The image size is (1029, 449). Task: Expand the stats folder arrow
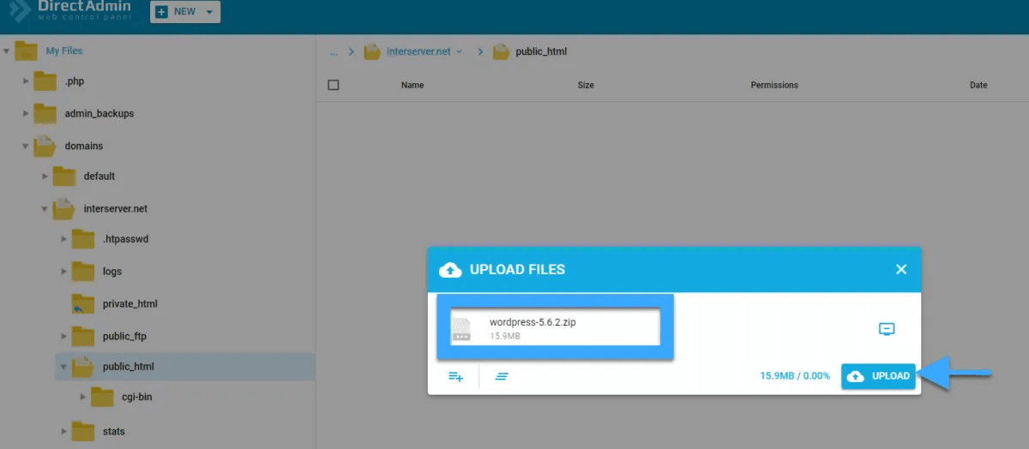click(x=63, y=431)
